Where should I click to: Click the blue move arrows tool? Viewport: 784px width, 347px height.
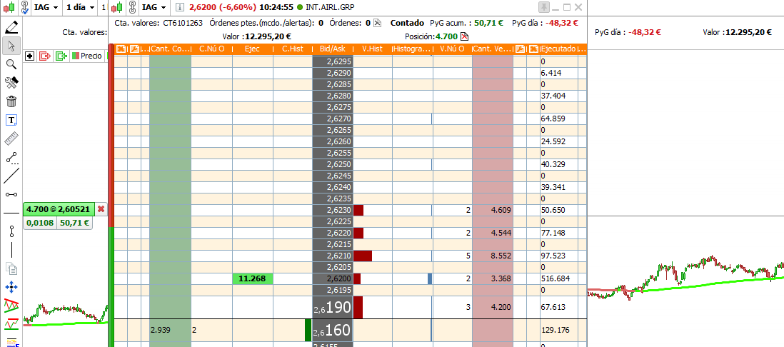[11, 287]
